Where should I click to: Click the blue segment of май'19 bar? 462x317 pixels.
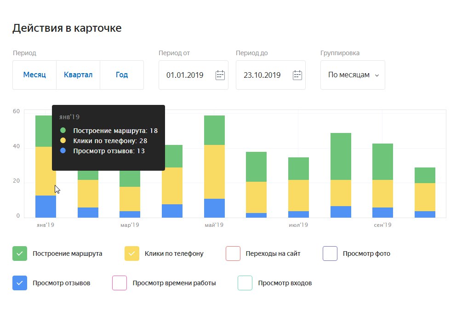pyautogui.click(x=215, y=208)
